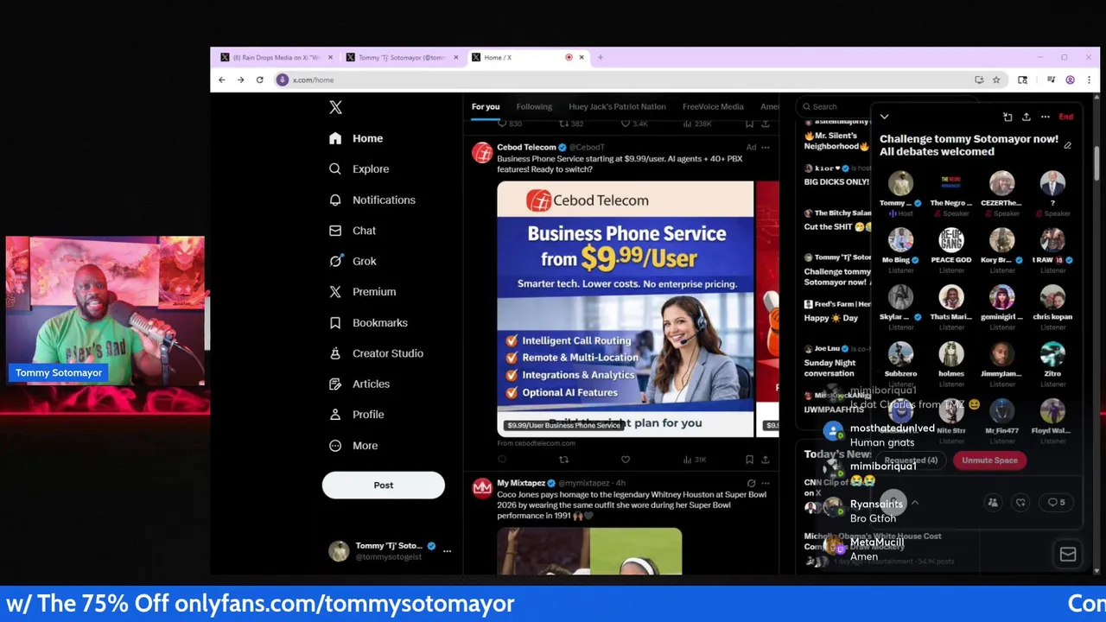Click the Grok icon on My Mixtapez post

click(751, 483)
